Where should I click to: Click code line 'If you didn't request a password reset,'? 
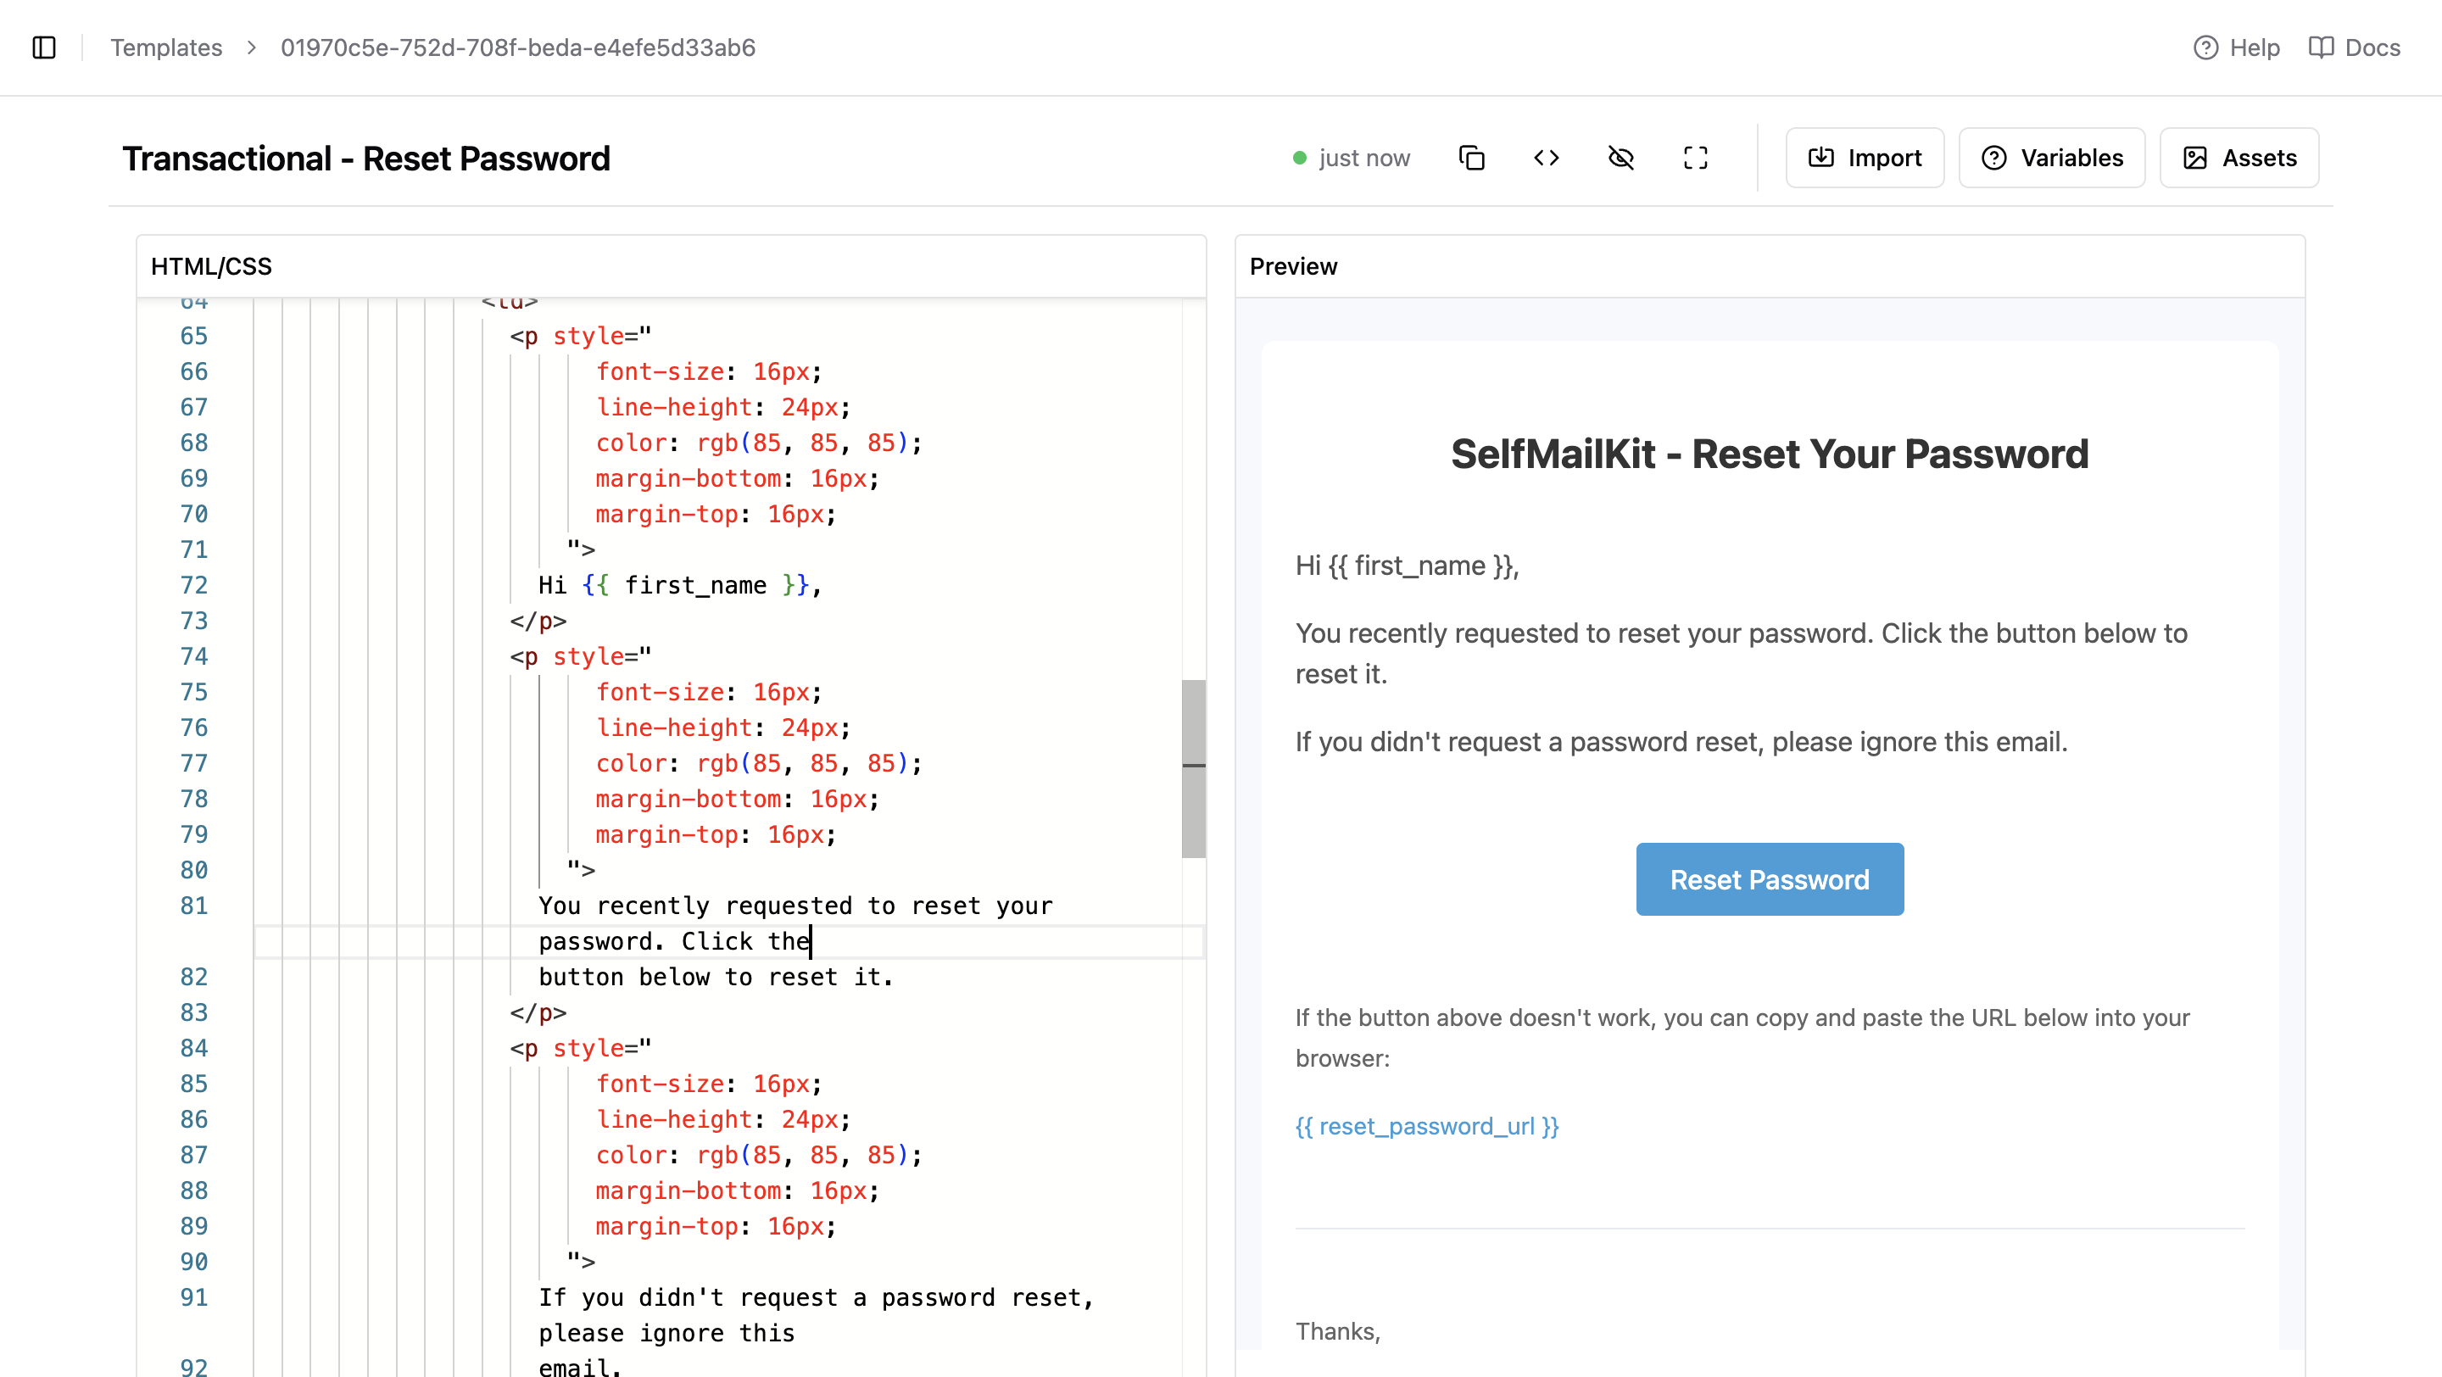(x=817, y=1296)
